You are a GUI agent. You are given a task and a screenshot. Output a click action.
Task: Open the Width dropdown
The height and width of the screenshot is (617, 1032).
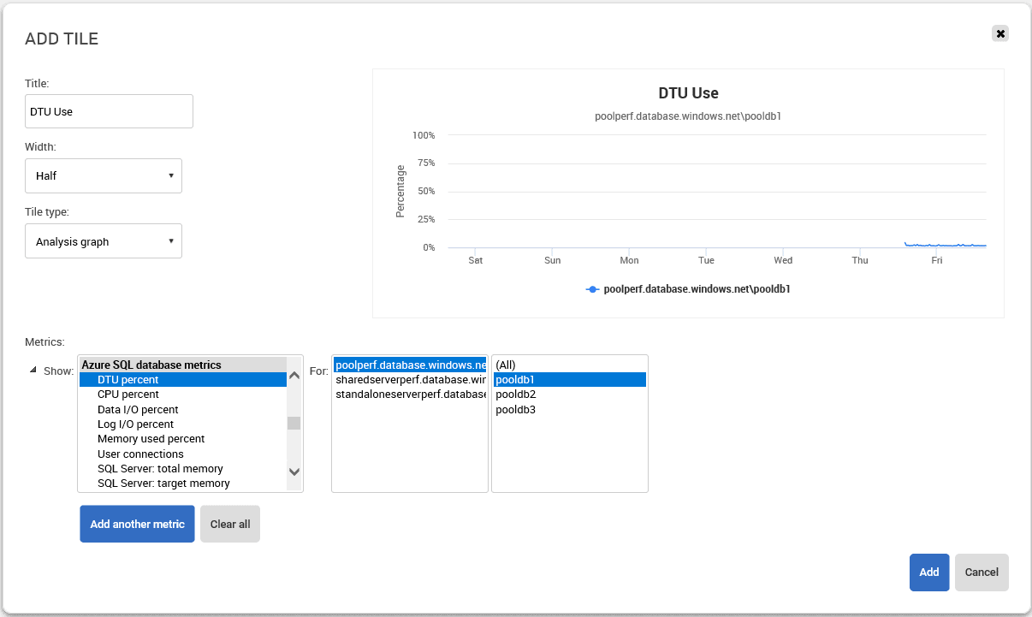click(x=104, y=175)
